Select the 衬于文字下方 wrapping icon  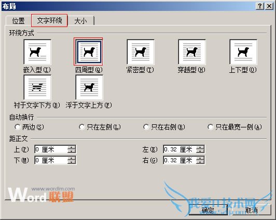(x=37, y=87)
